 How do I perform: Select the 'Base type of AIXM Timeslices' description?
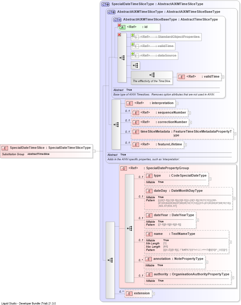[164, 95]
